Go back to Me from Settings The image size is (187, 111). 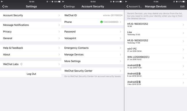click(5, 7)
